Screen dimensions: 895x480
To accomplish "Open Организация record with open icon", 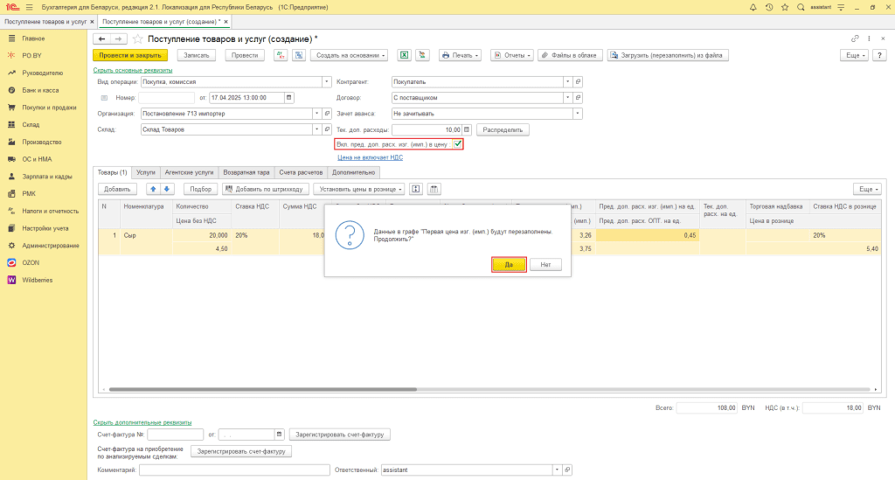I will click(327, 114).
